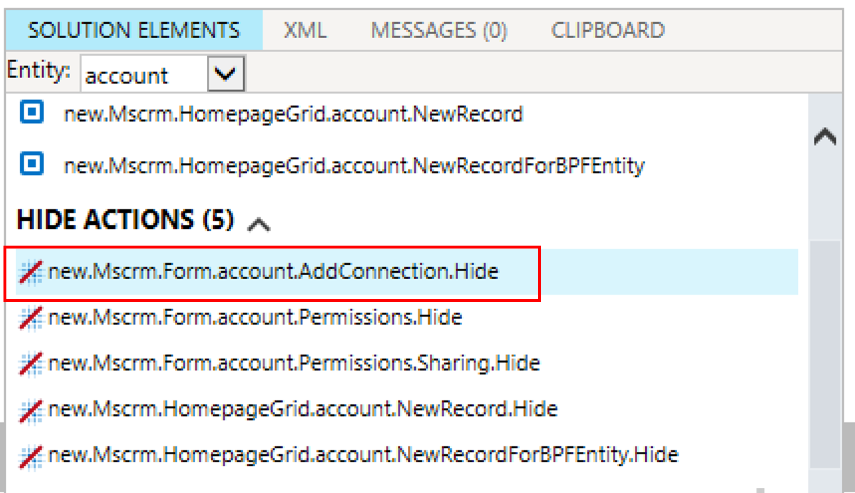Click the vertical scrollbar thumb
Image resolution: width=855 pixels, height=493 pixels.
[825, 353]
